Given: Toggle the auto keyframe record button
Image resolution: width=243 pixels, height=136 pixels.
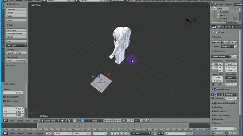Looking at the screenshot, I should (155, 133).
